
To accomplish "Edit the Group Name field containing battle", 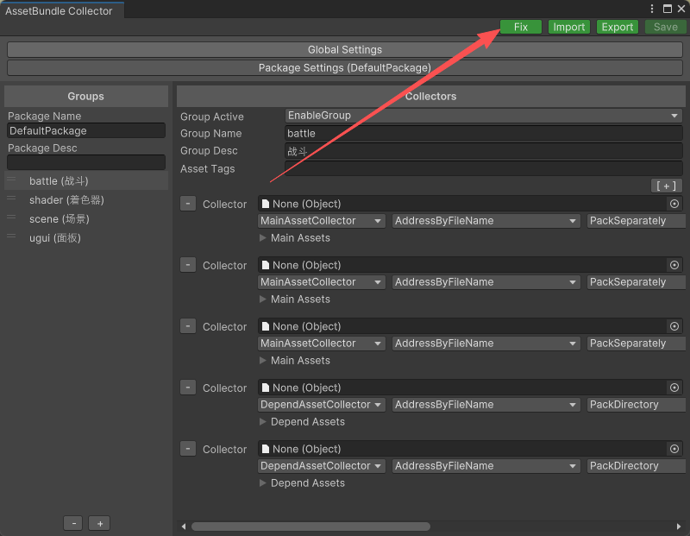I will [x=484, y=134].
